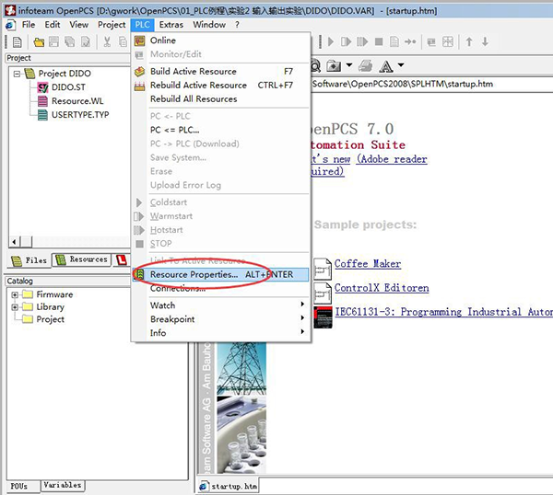This screenshot has height=495, width=553.
Task: Choose Resource Properties from PLC menu
Action: pos(194,274)
